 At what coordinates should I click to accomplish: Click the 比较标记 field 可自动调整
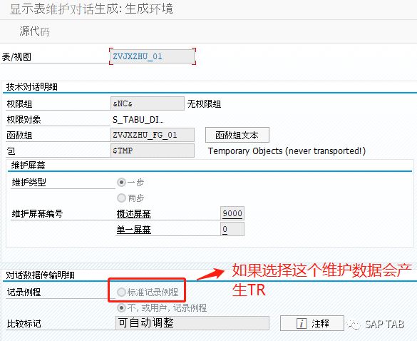[192, 323]
